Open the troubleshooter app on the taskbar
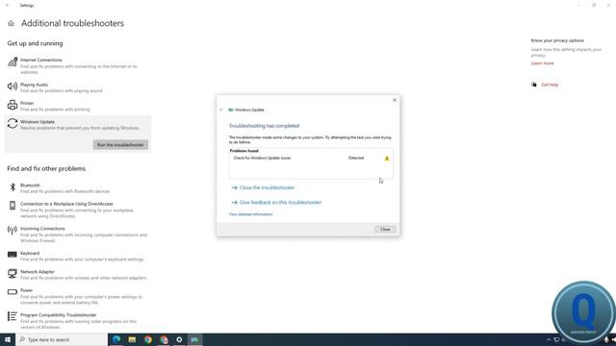 (194, 339)
